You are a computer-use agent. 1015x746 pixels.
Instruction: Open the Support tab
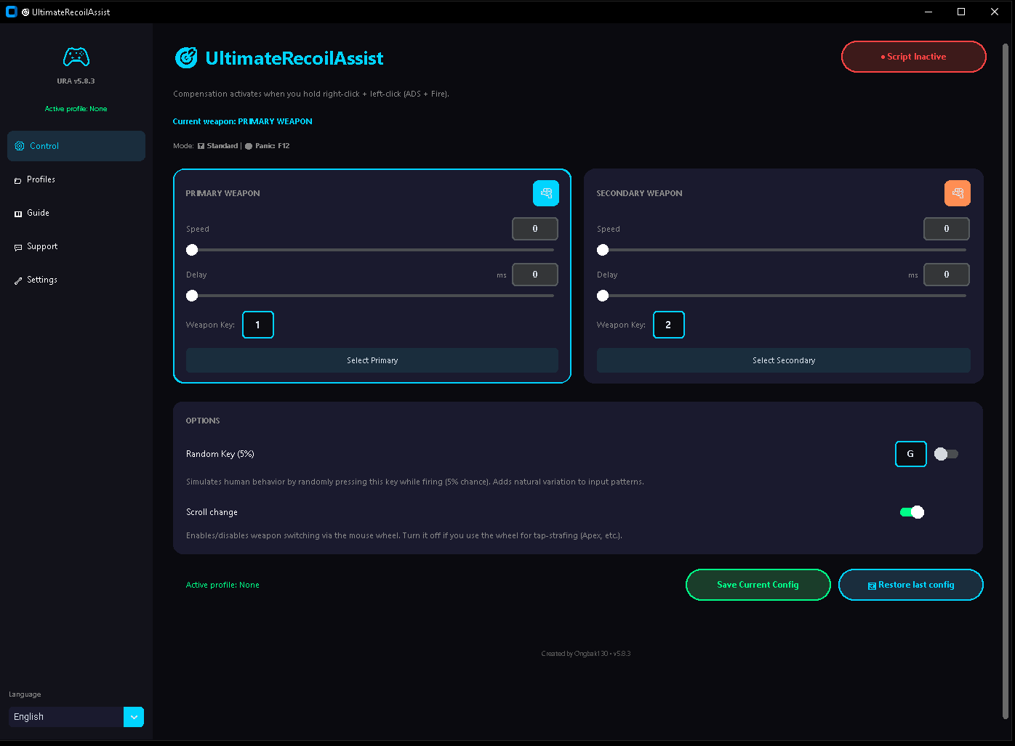pos(76,246)
